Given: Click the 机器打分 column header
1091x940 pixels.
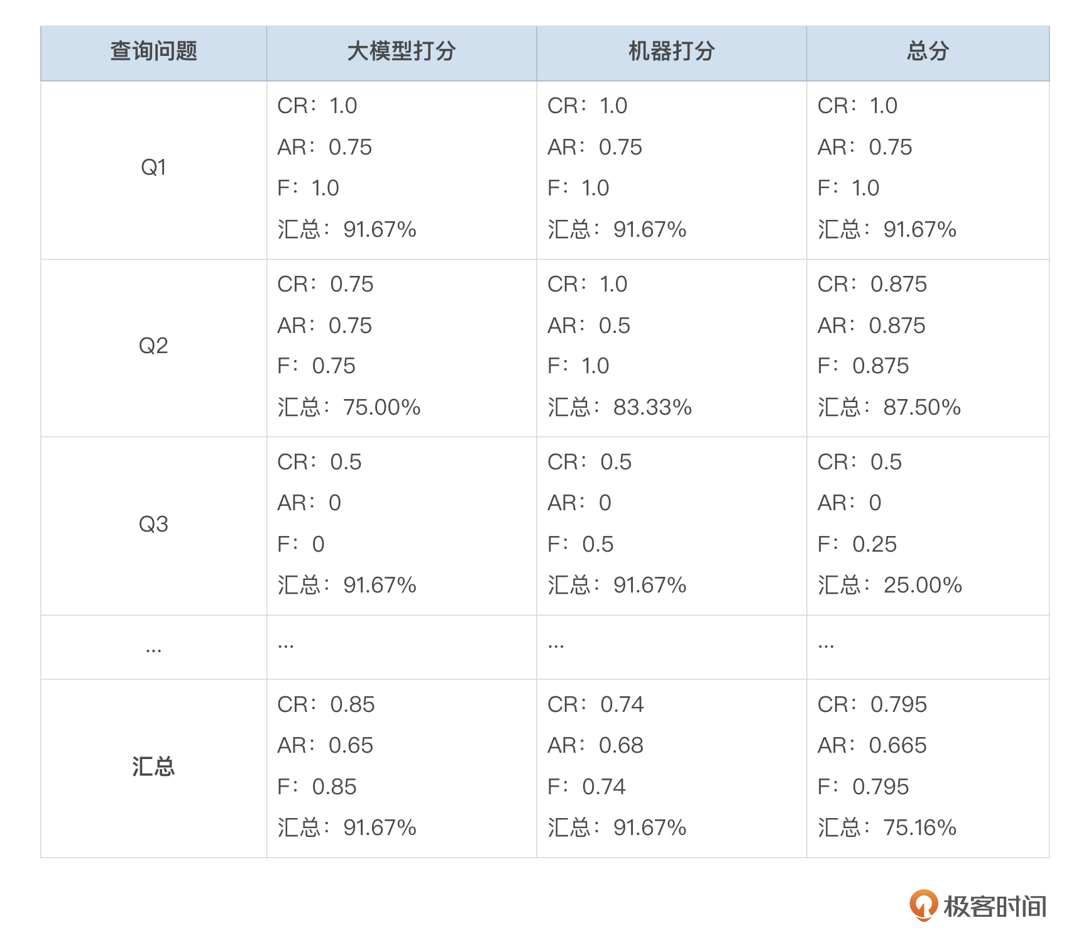Looking at the screenshot, I should (671, 52).
